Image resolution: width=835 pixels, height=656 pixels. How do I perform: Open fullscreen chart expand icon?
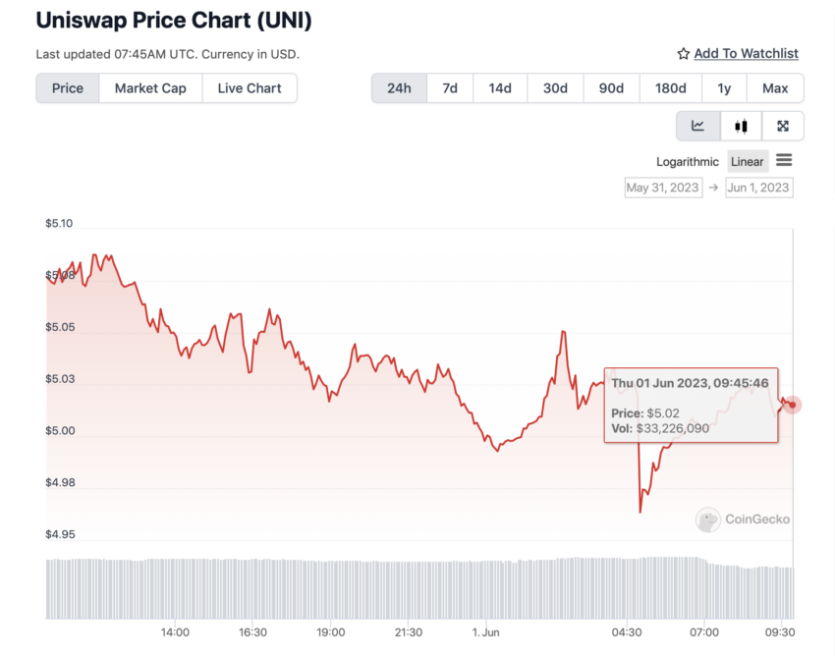click(783, 127)
